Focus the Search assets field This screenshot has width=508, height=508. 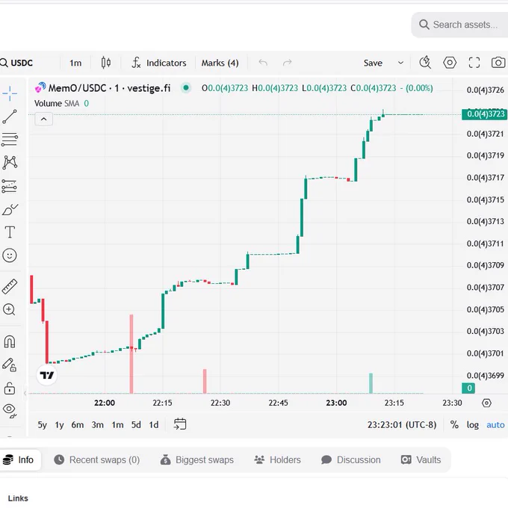tap(459, 25)
